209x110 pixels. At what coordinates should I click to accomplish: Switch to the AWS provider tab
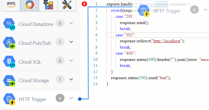[11, 5]
